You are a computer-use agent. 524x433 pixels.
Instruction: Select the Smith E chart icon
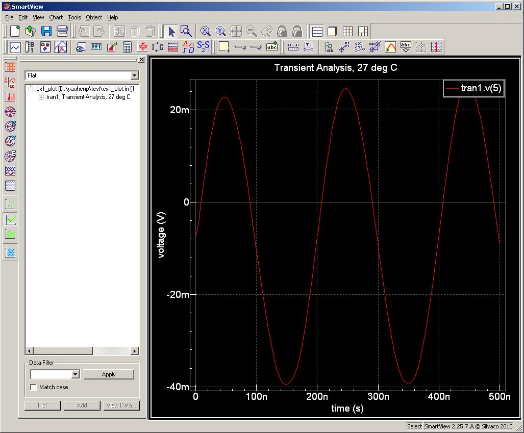click(10, 156)
